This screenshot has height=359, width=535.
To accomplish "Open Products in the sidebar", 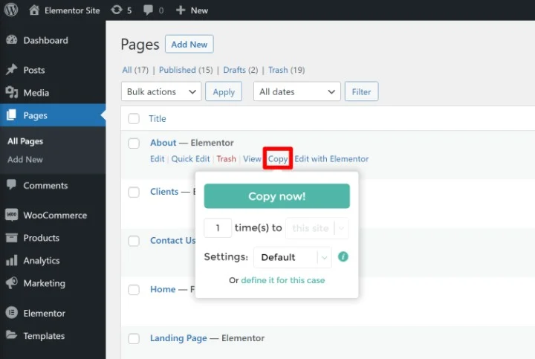I will point(42,238).
